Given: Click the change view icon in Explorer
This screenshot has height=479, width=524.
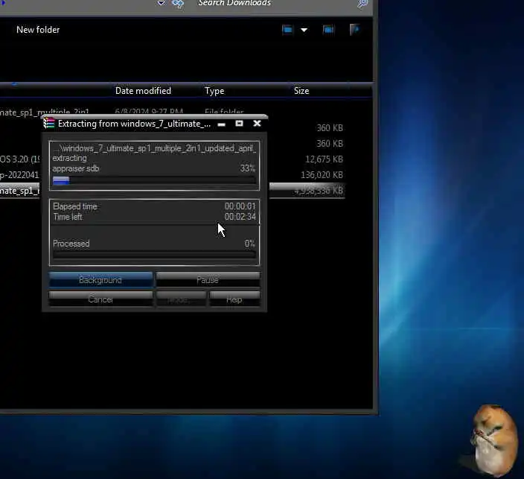Looking at the screenshot, I should (287, 30).
